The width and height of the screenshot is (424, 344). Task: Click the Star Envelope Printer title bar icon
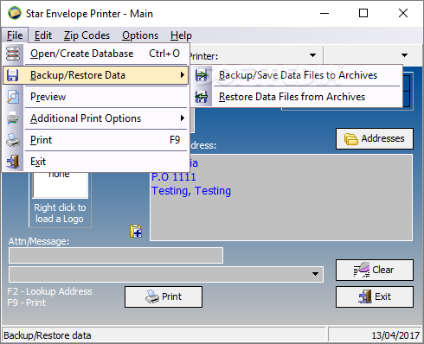click(15, 13)
